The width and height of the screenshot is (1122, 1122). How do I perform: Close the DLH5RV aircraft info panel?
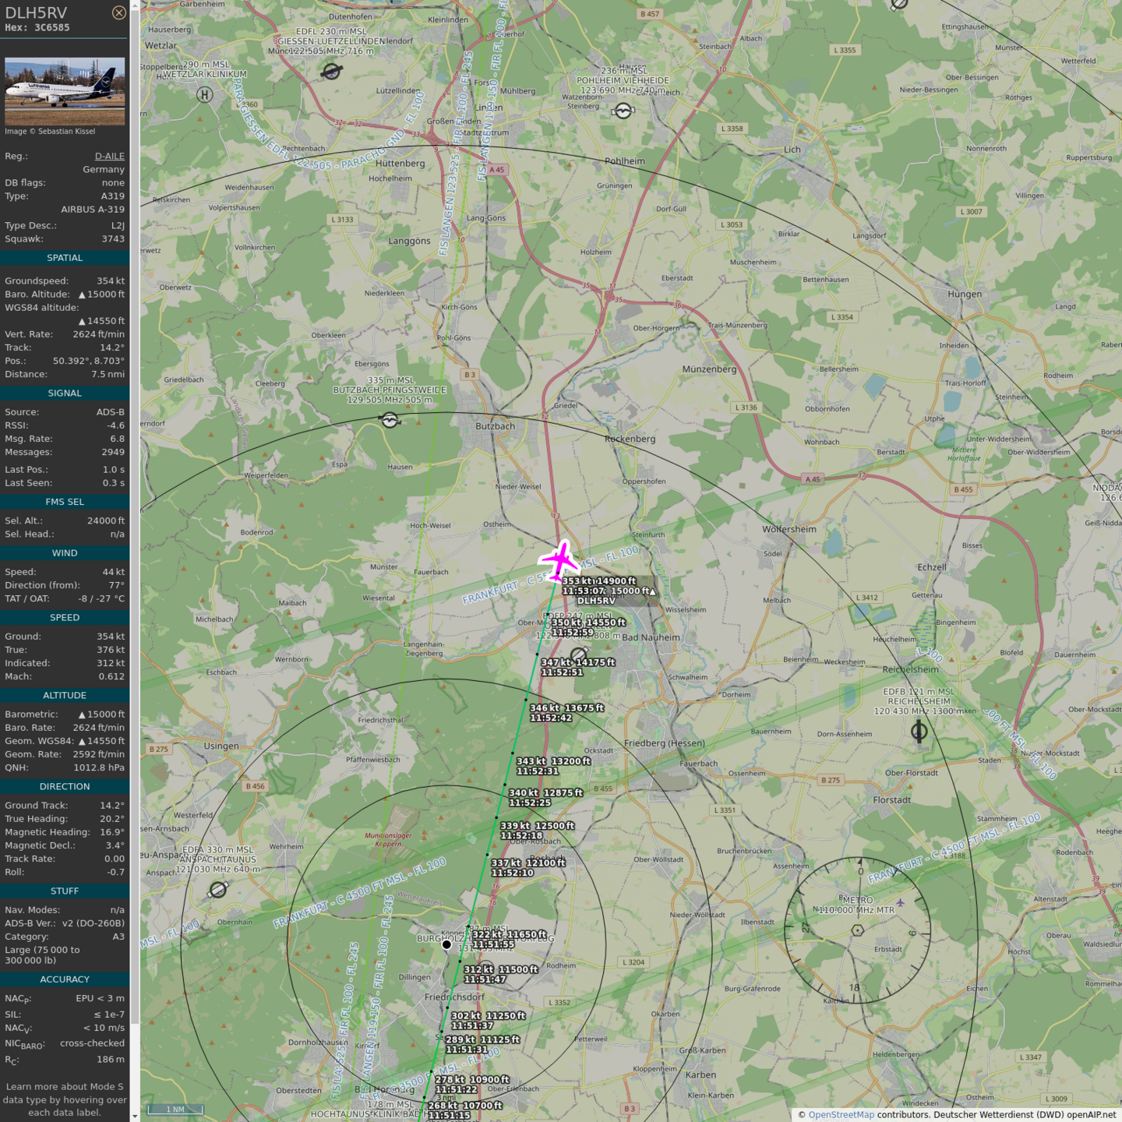click(x=118, y=12)
